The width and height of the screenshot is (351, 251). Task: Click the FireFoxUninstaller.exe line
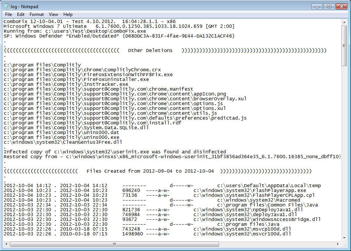point(76,79)
